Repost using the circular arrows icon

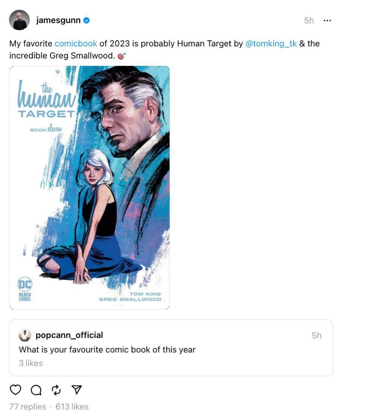56,390
